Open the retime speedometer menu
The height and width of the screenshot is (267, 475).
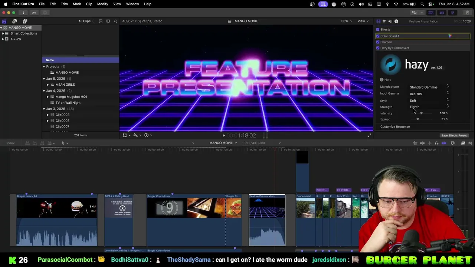(x=148, y=135)
